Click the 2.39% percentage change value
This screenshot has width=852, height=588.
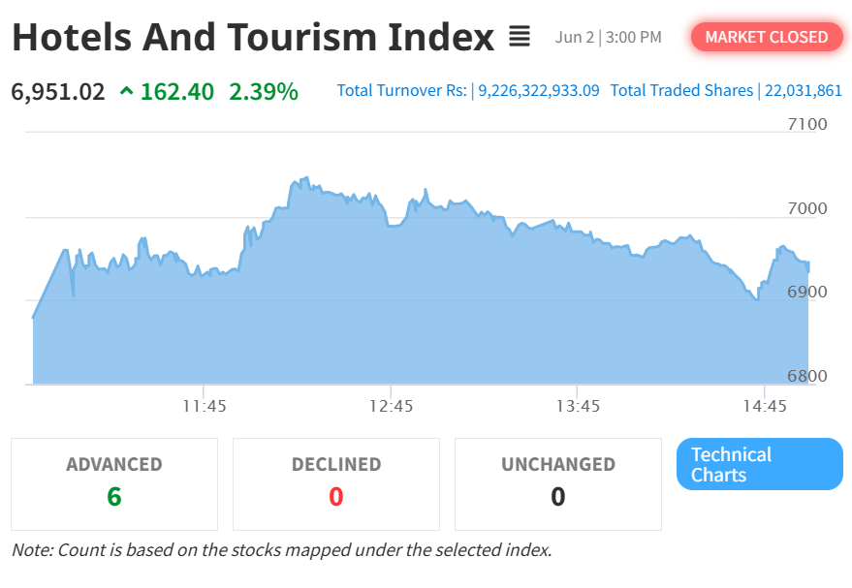click(264, 91)
